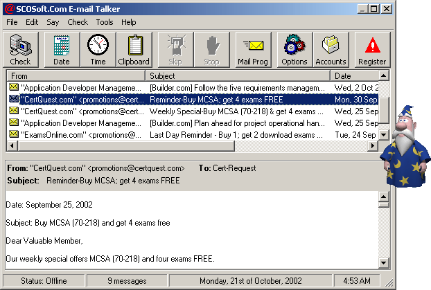Open the Say menu
431x290 pixels.
coord(53,22)
